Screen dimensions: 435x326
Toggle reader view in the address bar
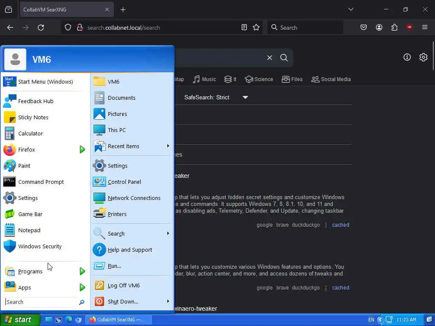244,28
